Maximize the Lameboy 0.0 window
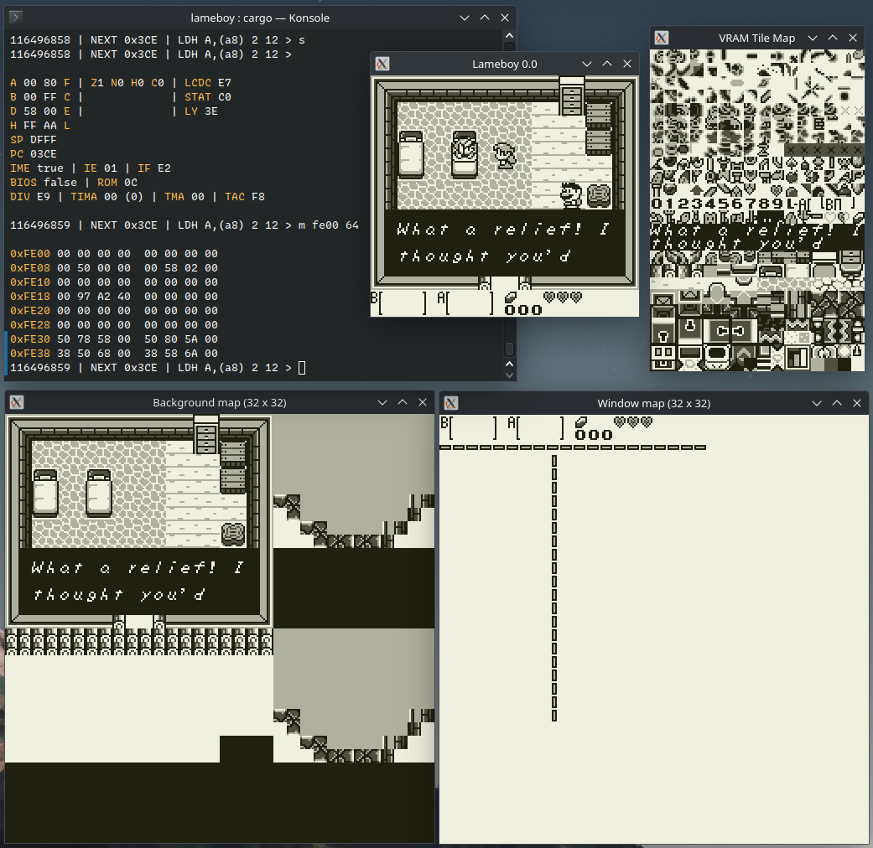 point(607,64)
